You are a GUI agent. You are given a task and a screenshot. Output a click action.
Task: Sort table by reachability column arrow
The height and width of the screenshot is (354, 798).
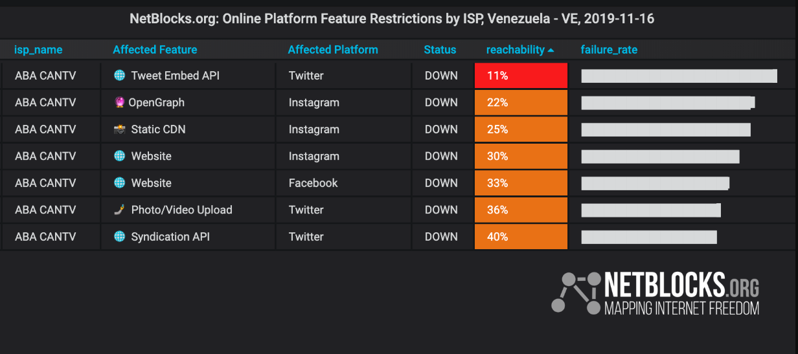click(x=551, y=50)
